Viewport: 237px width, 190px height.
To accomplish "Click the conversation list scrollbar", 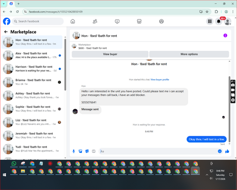I will click(65, 65).
